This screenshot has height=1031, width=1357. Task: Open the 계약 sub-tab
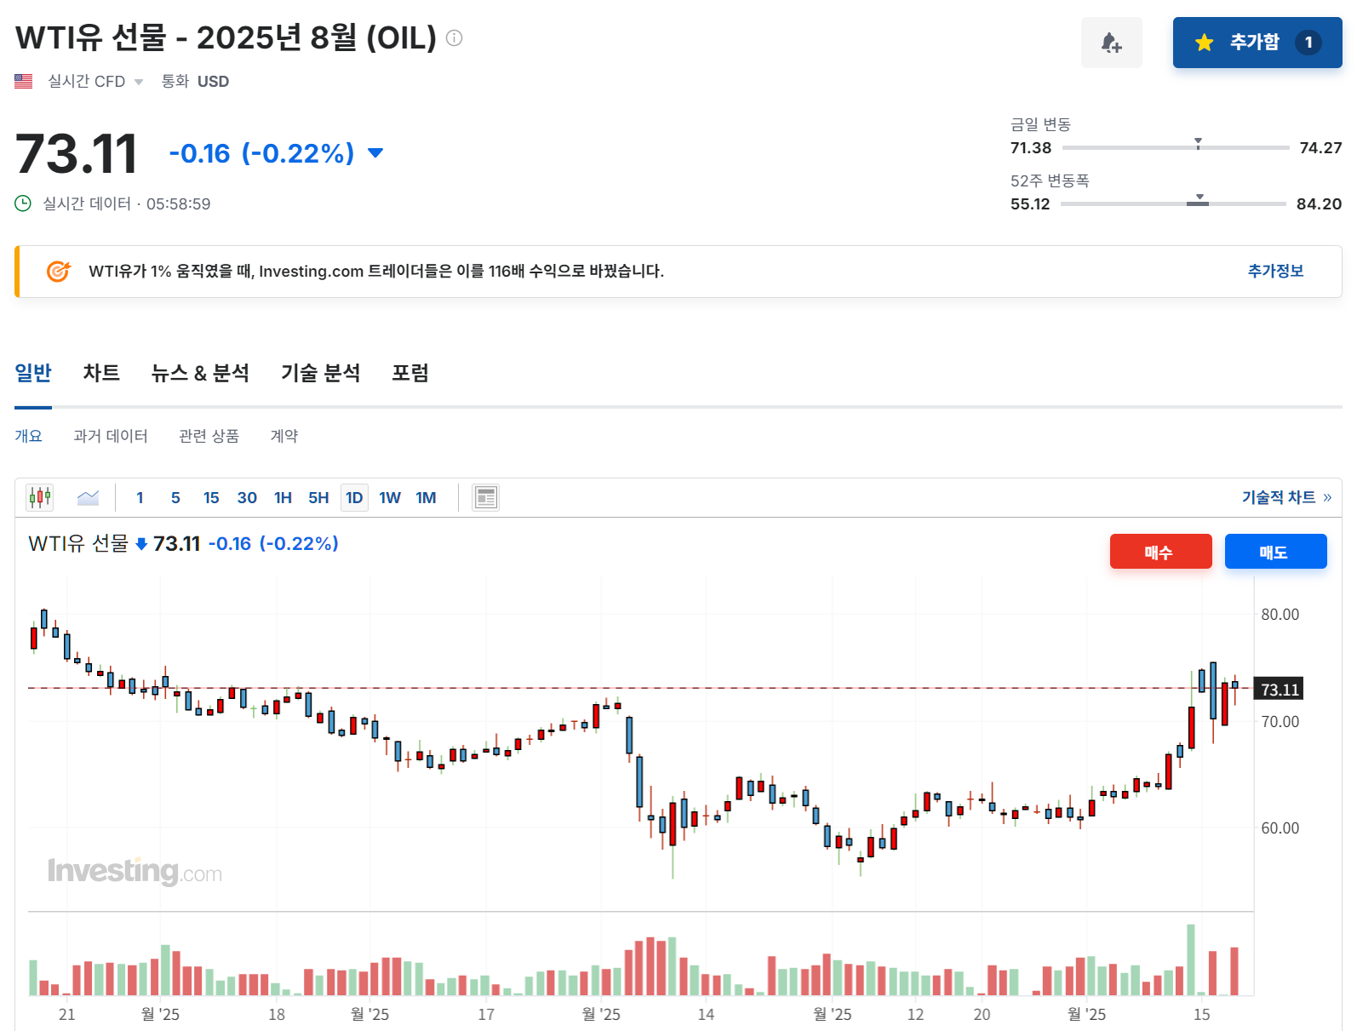pos(284,436)
